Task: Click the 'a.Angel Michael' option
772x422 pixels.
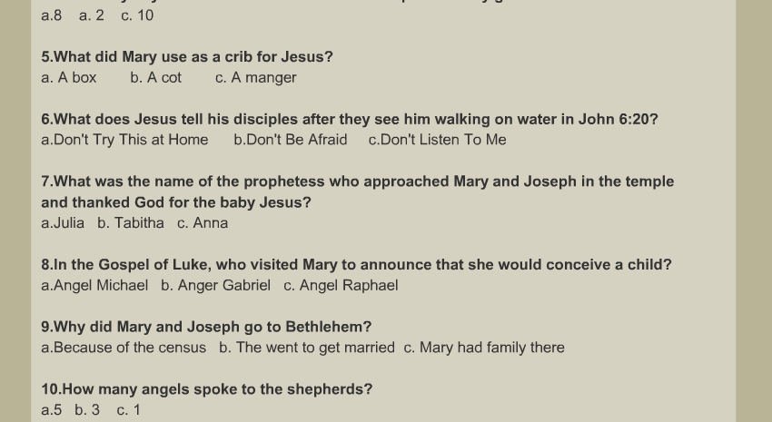Action: (95, 285)
